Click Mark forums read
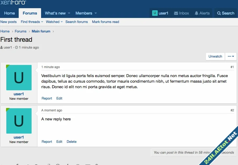Viewport: 238px width, 165px height. coord(106,22)
